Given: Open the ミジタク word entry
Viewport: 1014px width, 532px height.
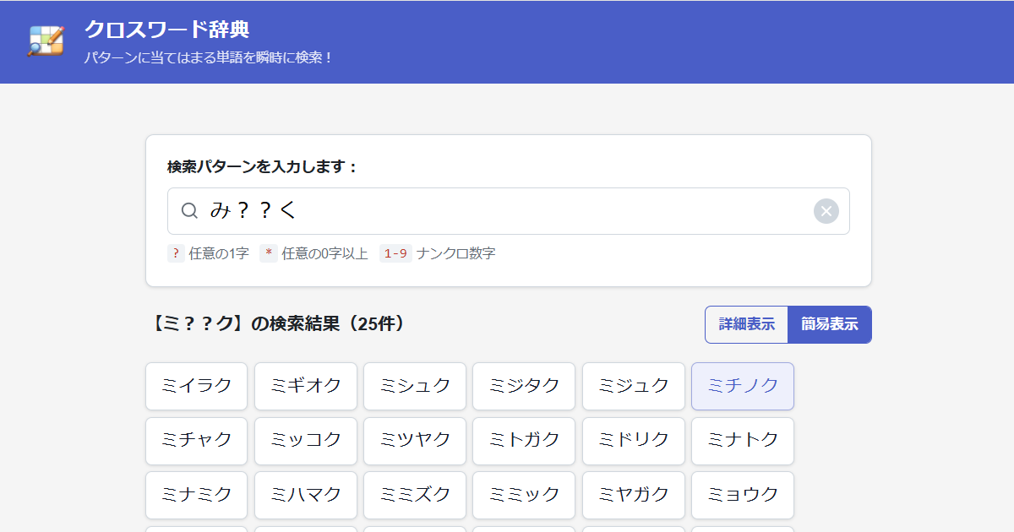Looking at the screenshot, I should (524, 386).
